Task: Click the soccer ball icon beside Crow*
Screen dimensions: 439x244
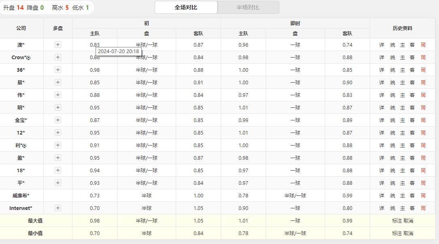Action: [x=28, y=58]
